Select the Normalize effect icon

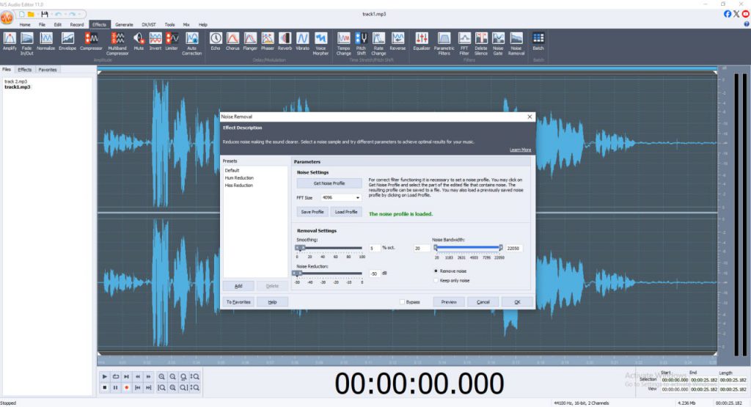coord(46,39)
